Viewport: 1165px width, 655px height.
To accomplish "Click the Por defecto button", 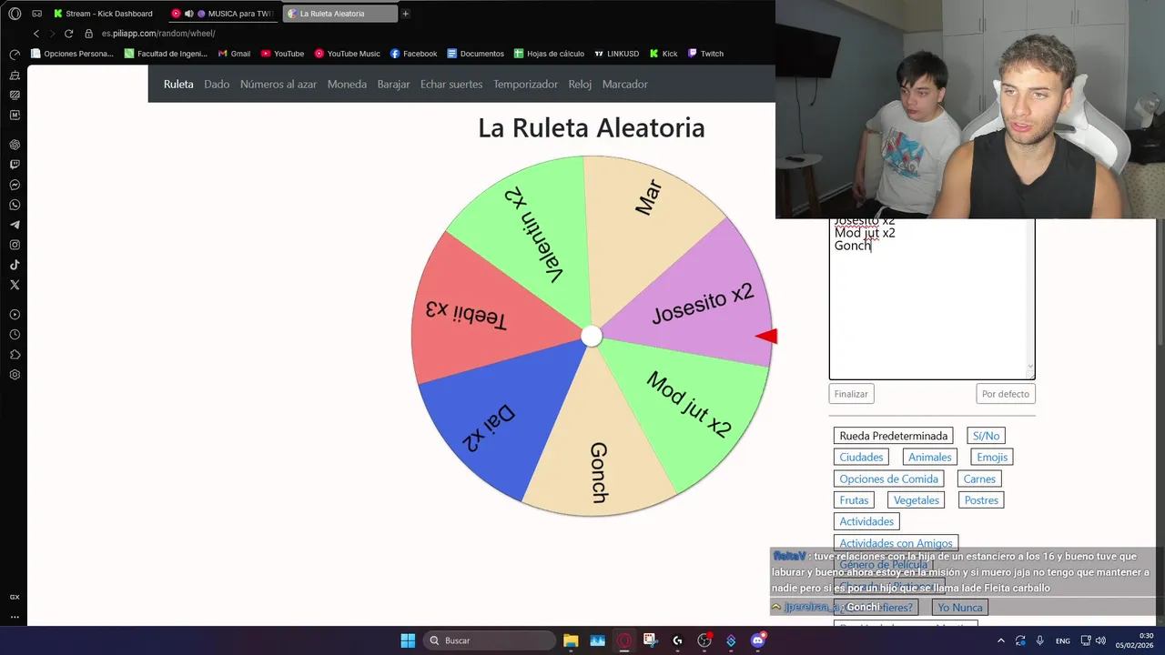I will pos(1006,394).
